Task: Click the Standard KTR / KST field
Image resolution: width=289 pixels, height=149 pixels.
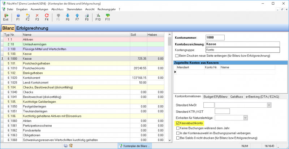Action: tap(222, 111)
